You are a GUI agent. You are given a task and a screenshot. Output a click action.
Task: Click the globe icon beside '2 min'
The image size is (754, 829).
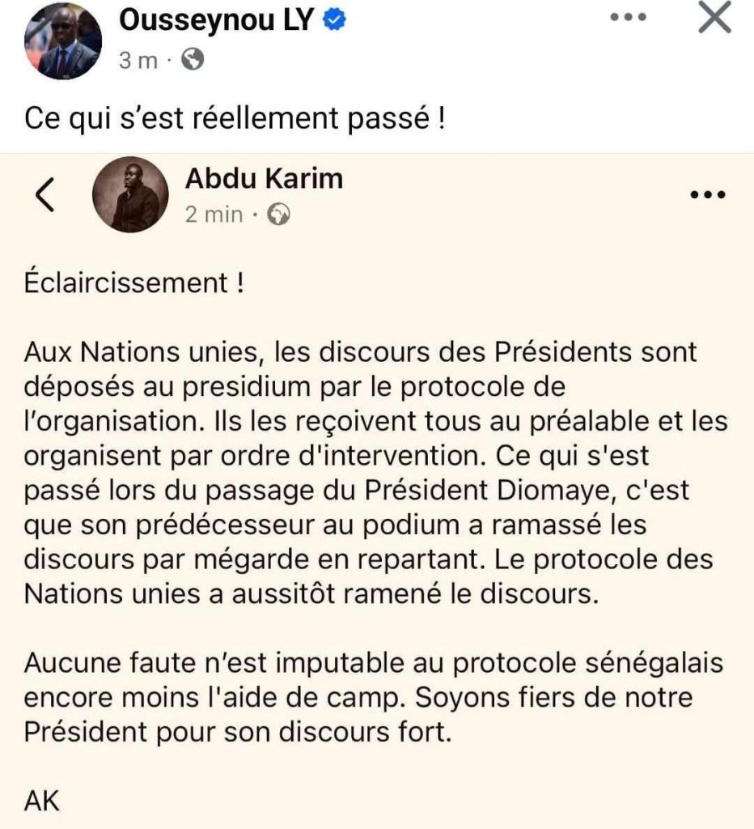(278, 214)
